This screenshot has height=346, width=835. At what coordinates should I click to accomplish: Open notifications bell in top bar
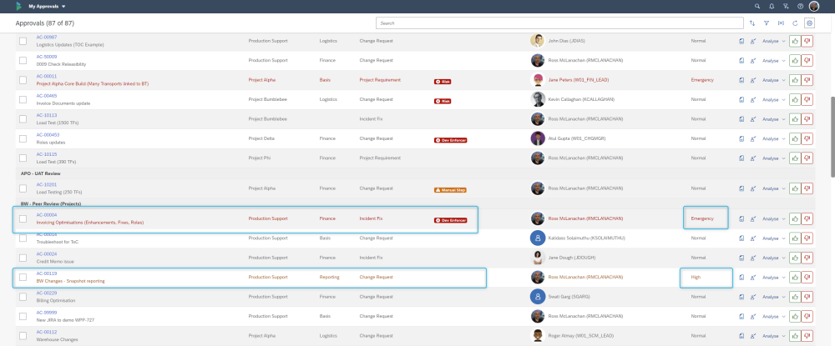pyautogui.click(x=772, y=7)
